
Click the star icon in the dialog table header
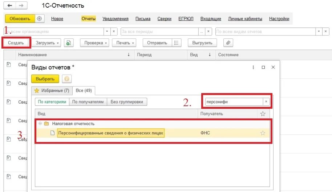[263, 114]
